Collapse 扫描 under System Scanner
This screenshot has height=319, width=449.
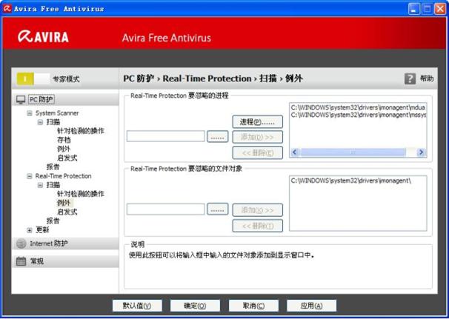40,122
